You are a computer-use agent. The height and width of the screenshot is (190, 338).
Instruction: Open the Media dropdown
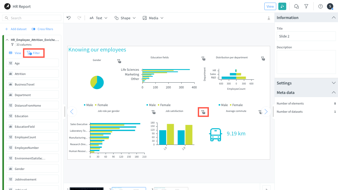coord(153,18)
